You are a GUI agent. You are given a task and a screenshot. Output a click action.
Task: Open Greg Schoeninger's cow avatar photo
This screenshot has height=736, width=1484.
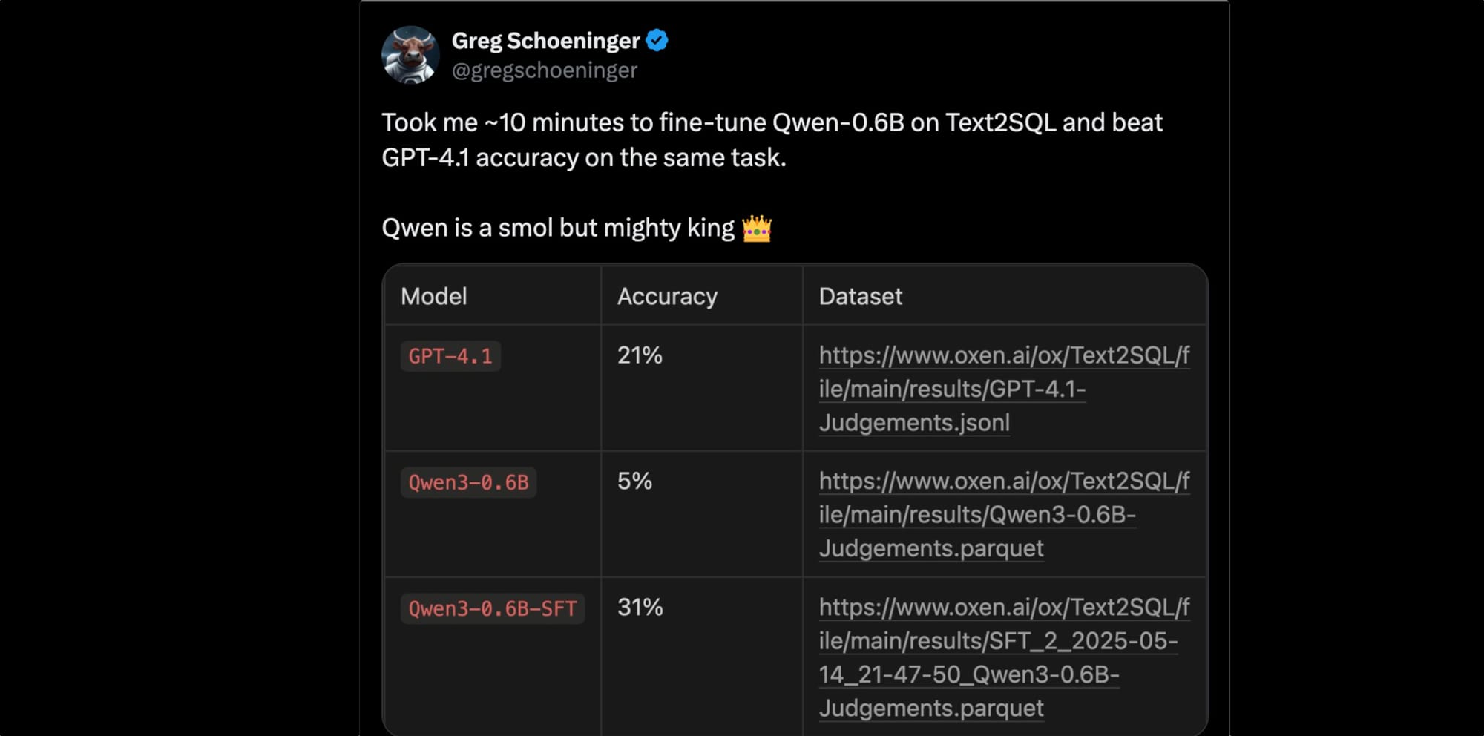(x=410, y=55)
